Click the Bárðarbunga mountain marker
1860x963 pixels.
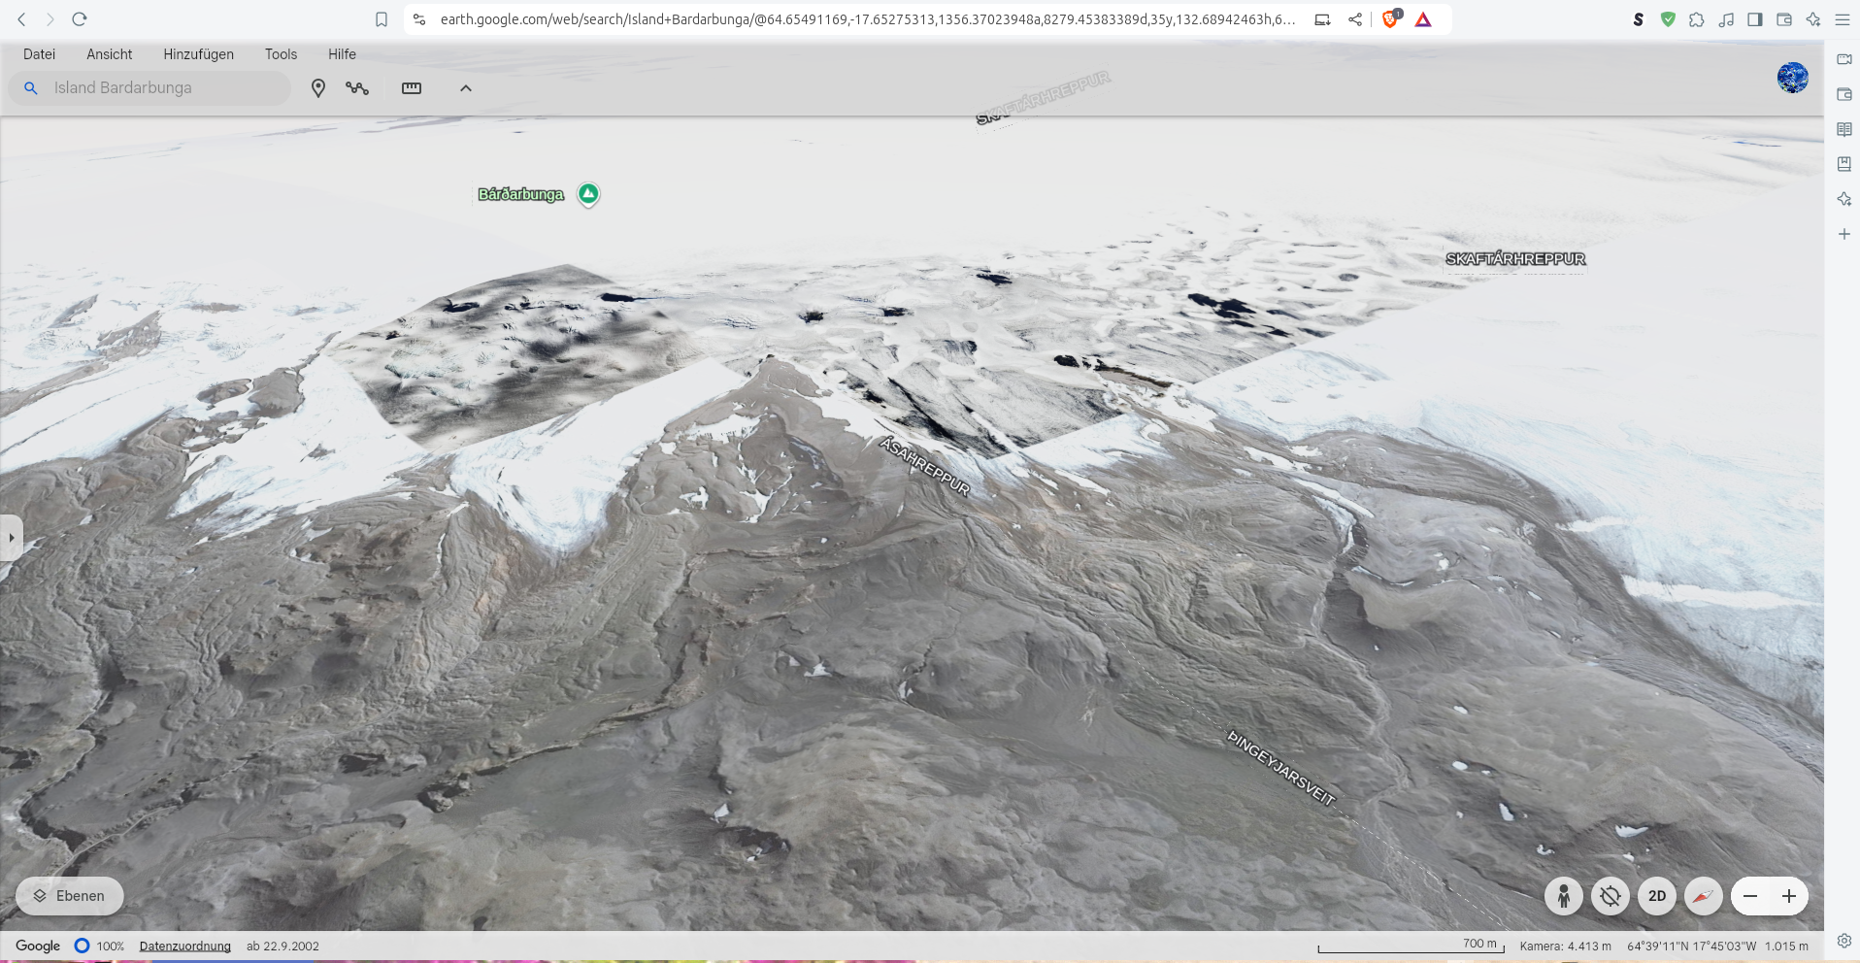[x=588, y=194]
